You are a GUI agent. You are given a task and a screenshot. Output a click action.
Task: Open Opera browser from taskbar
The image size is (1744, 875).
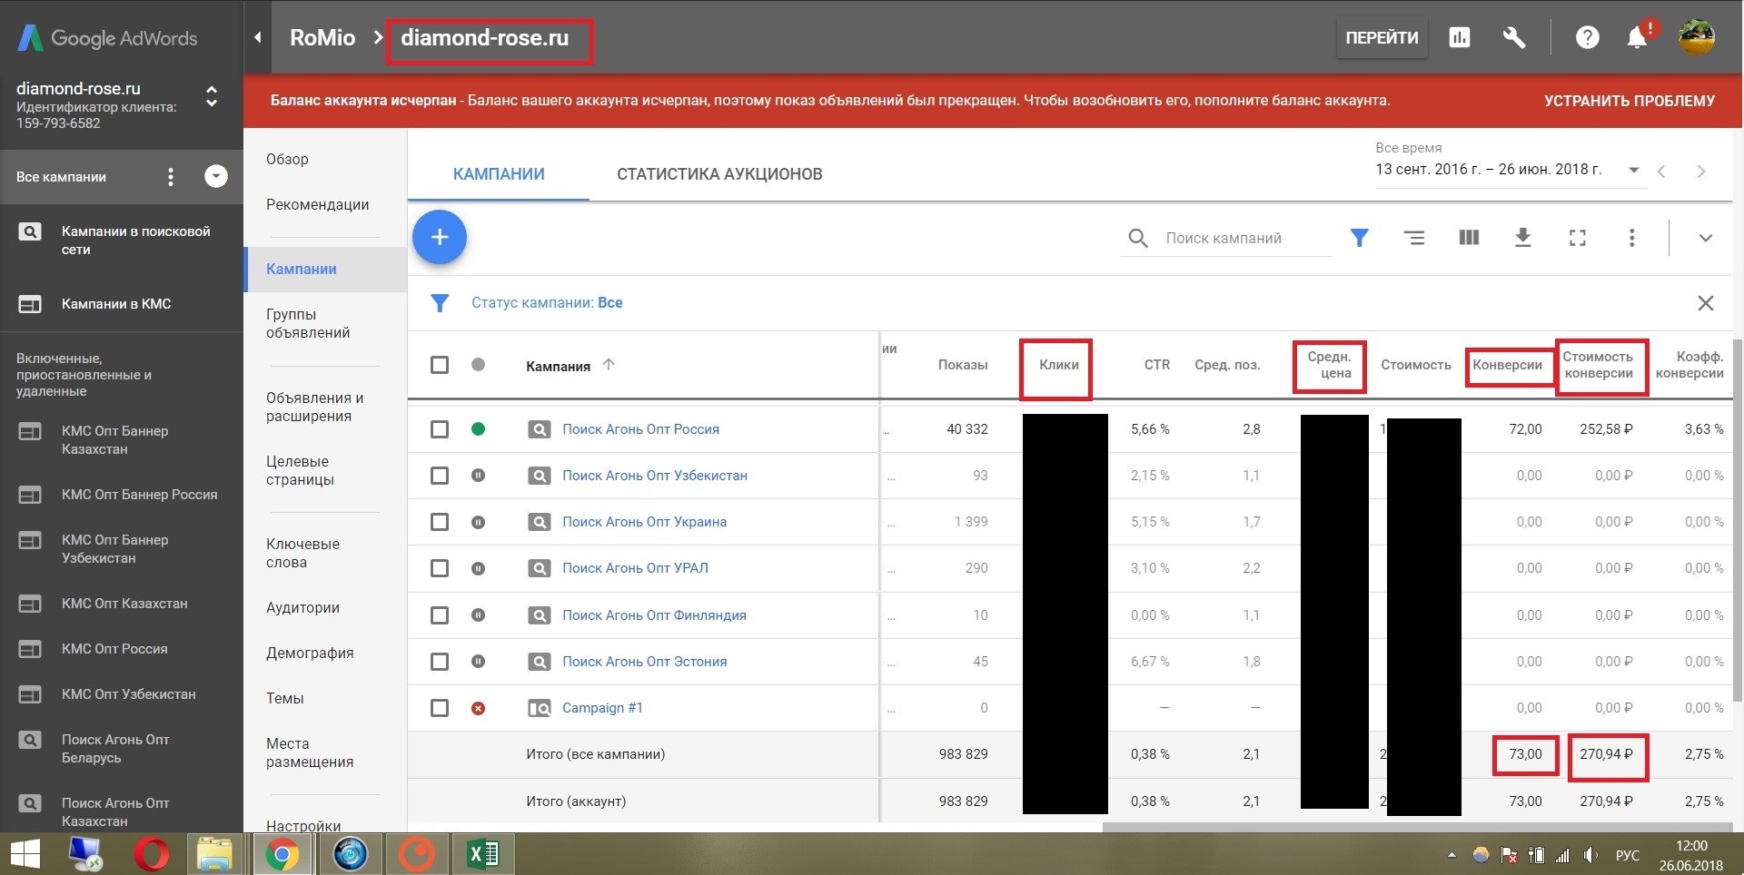tap(152, 854)
